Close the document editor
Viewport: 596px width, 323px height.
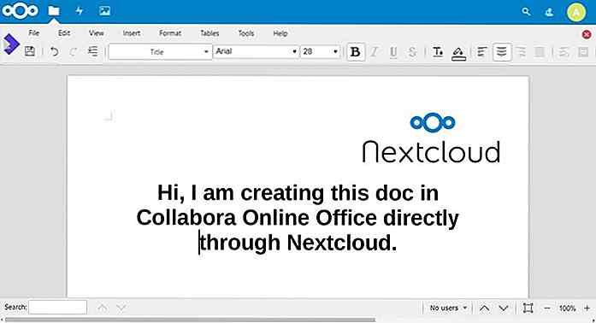click(587, 34)
